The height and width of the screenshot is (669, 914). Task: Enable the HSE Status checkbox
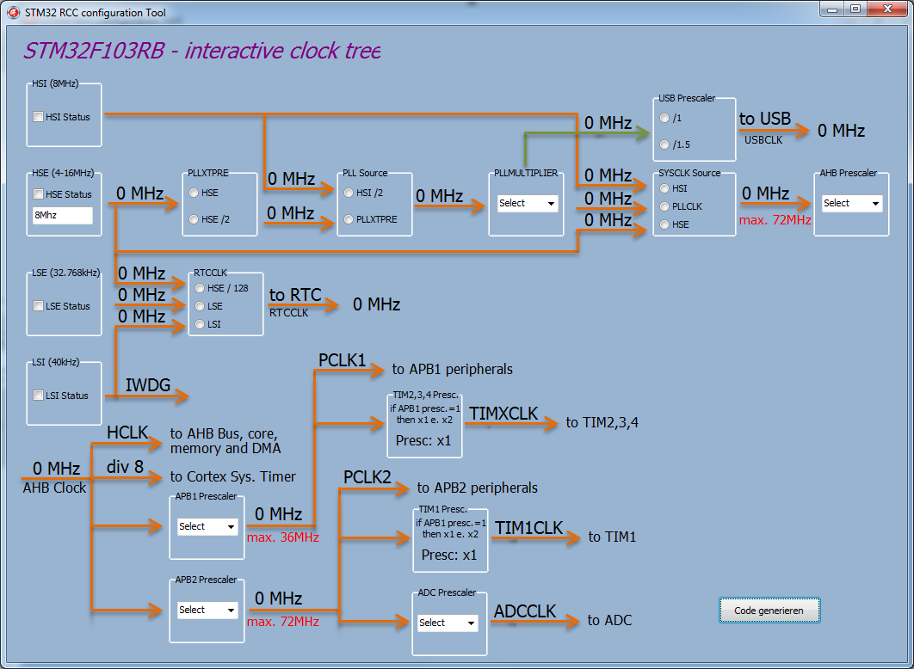(38, 194)
